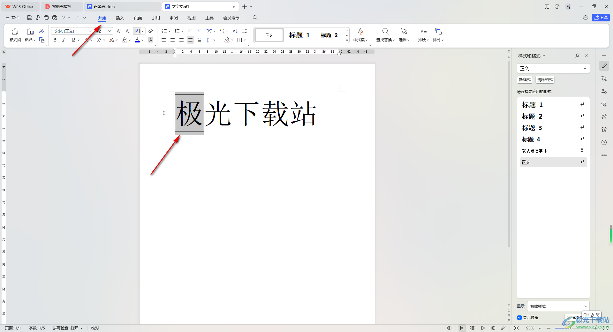613x332 pixels.
Task: Click the Find and Replace magnifier icon
Action: [x=385, y=31]
